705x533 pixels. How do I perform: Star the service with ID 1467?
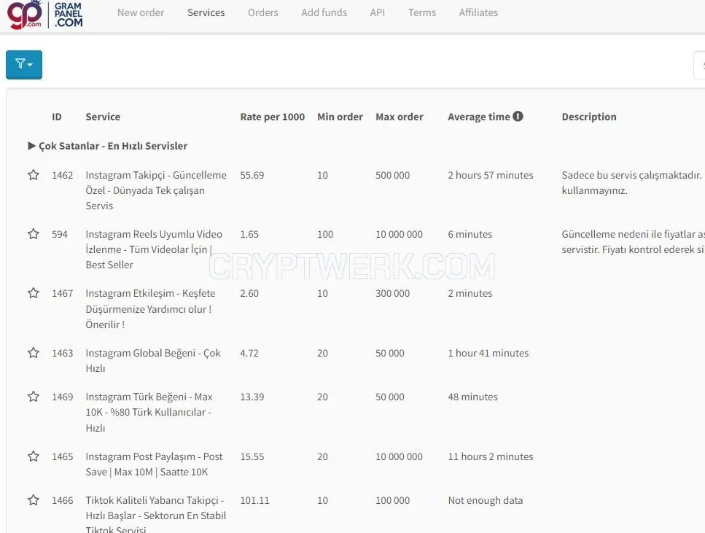point(34,293)
